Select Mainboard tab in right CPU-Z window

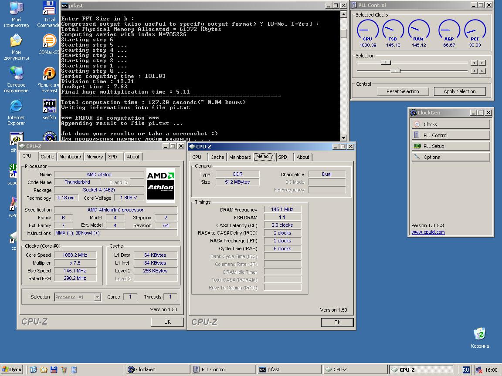[240, 157]
